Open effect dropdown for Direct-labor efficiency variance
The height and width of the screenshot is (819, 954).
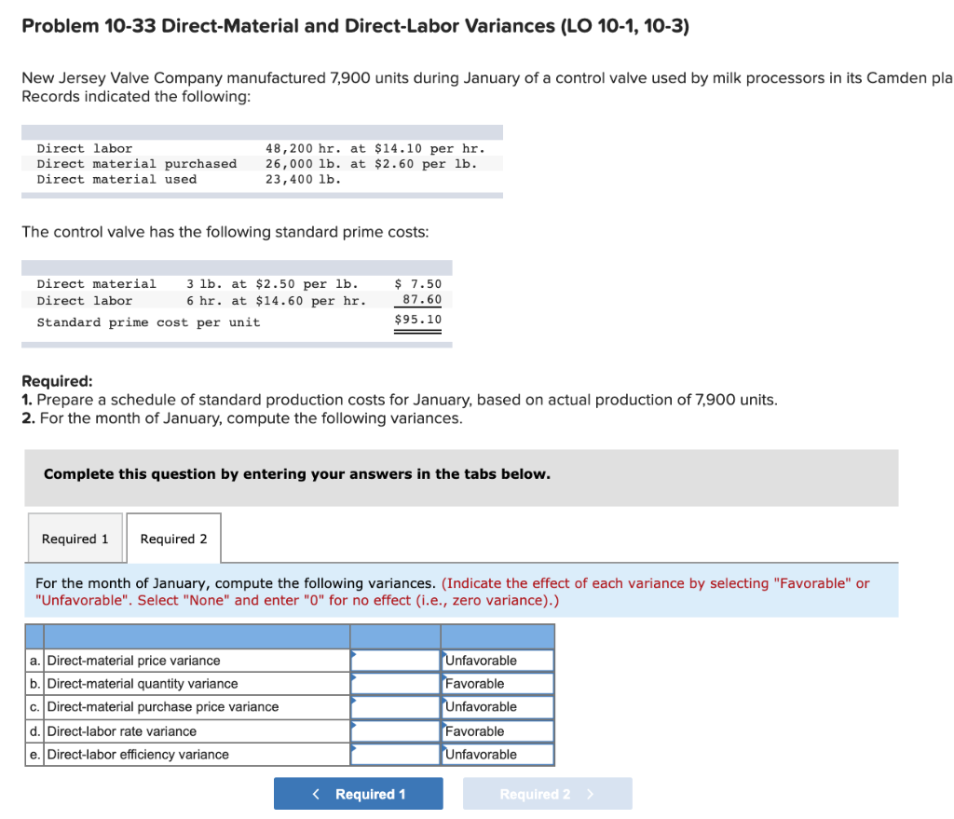[497, 755]
